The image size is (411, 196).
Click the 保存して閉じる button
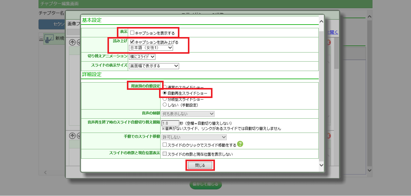tap(206, 184)
